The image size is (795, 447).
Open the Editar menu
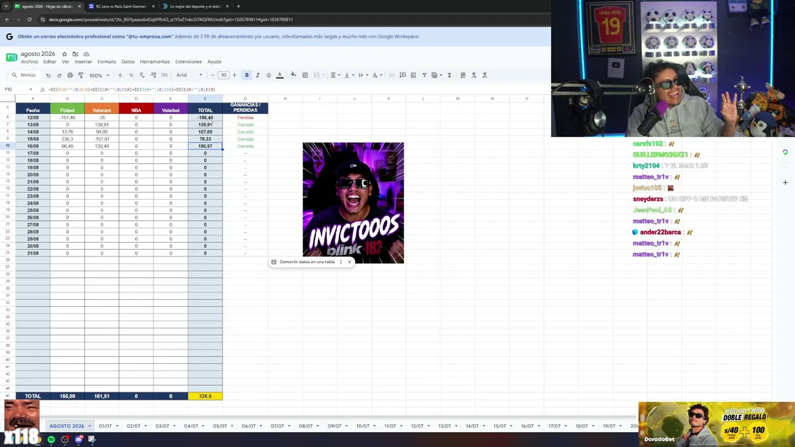click(50, 62)
